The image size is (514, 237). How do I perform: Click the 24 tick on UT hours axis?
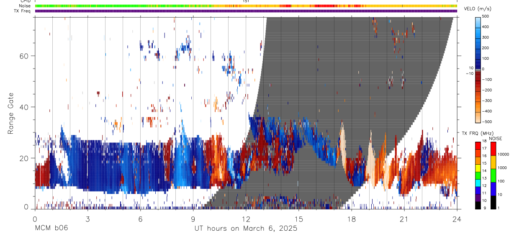(457, 219)
